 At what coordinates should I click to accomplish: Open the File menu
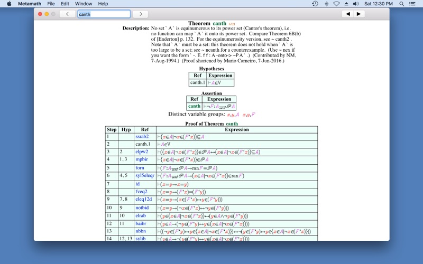point(51,4)
